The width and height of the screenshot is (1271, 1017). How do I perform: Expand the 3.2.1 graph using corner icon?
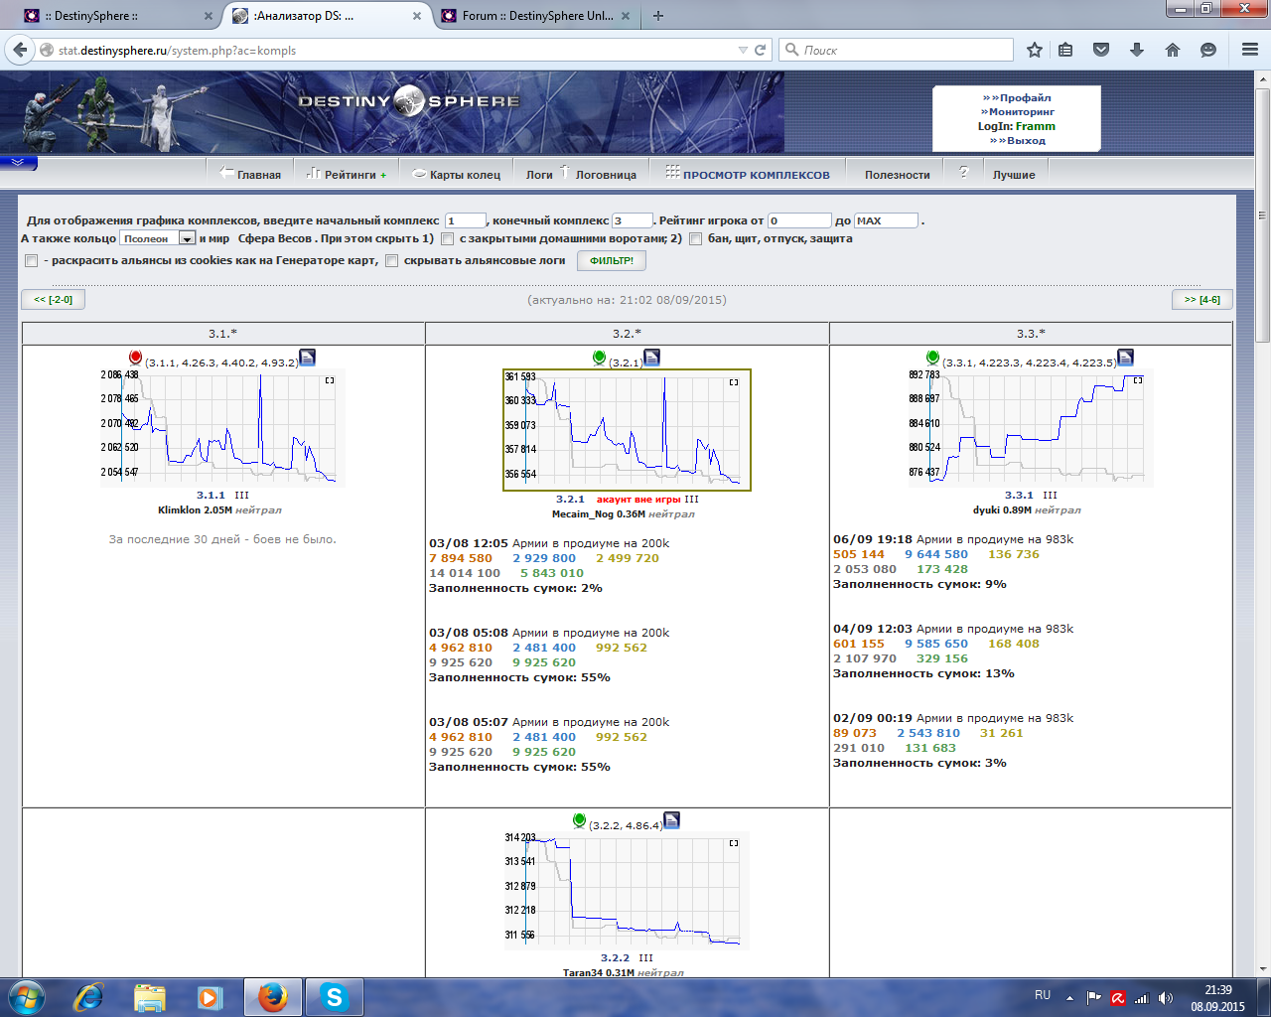click(x=734, y=381)
